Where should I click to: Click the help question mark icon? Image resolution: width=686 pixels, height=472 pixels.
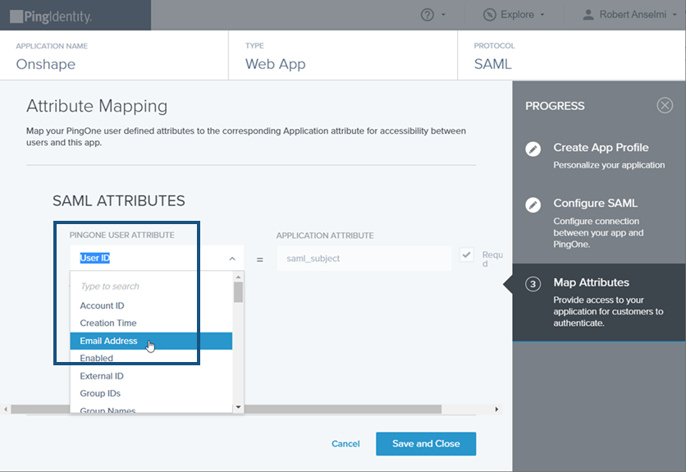pos(427,15)
